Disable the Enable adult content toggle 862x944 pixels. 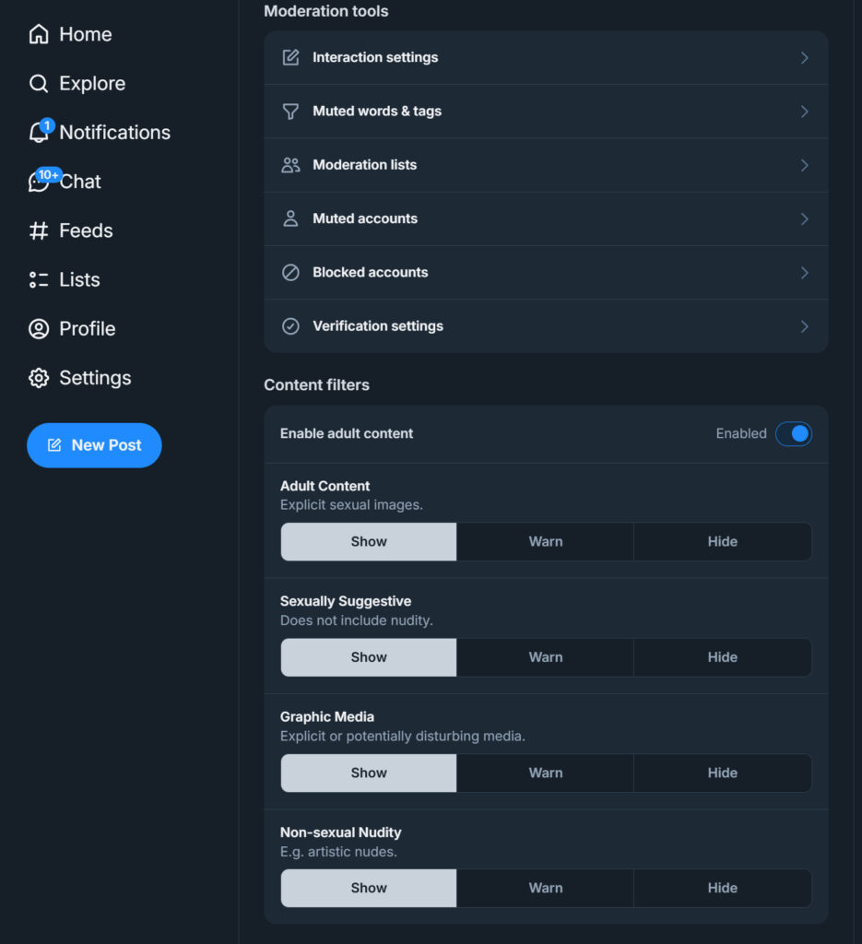pos(793,433)
